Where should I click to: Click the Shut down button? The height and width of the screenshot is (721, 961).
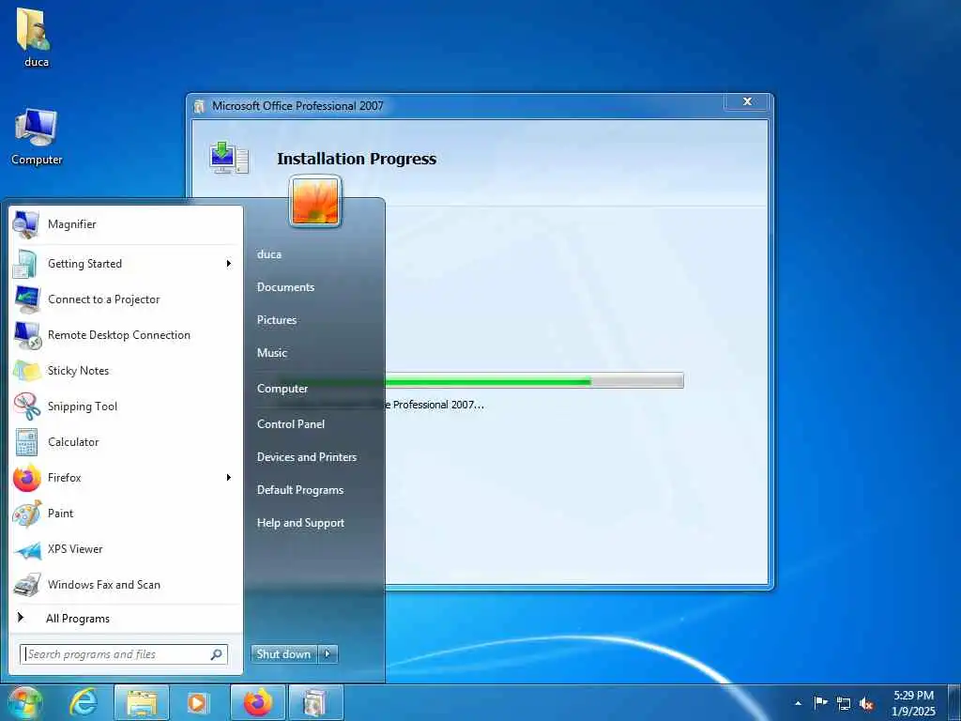[284, 654]
